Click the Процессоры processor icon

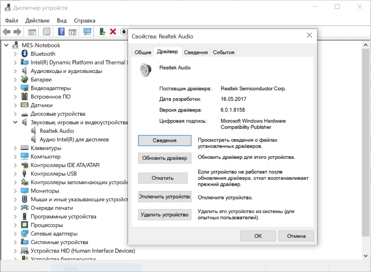[24, 225]
